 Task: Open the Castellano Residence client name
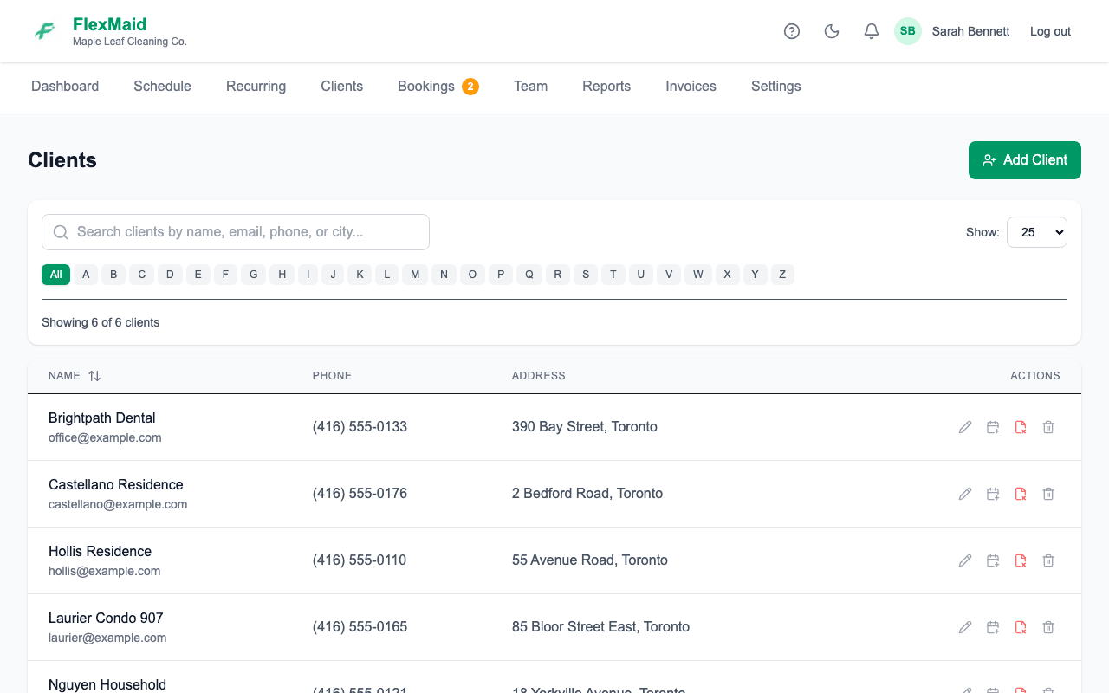(116, 484)
